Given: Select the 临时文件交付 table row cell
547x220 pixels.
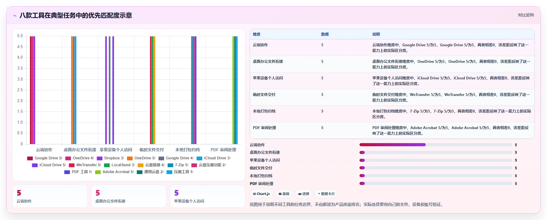Looking at the screenshot, I should (x=284, y=97).
